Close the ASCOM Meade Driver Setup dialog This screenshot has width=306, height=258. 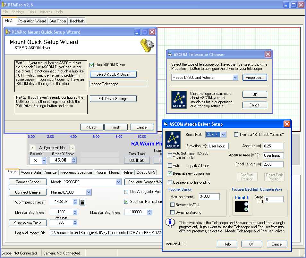[287, 124]
